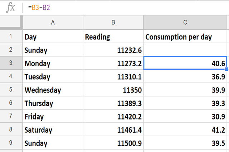Select the 'Reading' header cell

[x=113, y=36]
